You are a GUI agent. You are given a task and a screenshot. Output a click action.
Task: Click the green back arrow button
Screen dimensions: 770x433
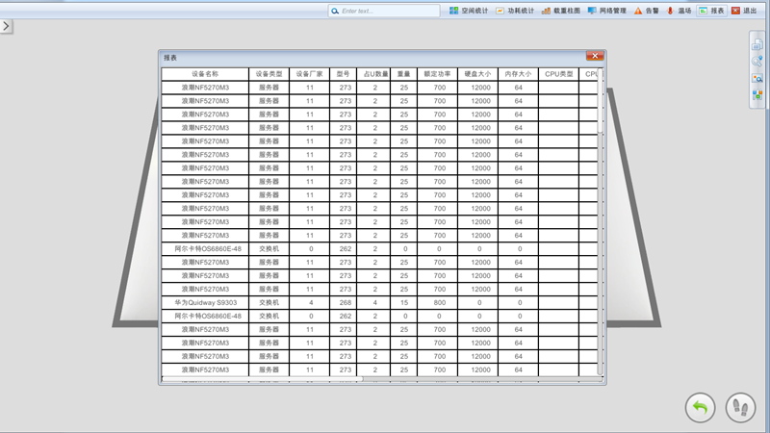[700, 407]
